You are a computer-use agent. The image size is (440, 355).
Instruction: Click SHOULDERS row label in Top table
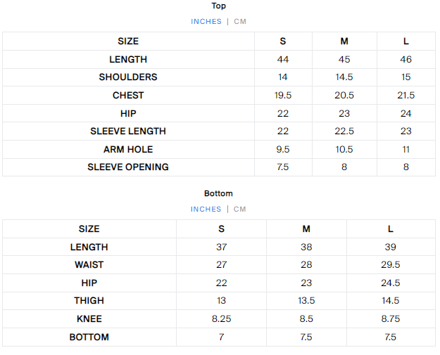(128, 77)
